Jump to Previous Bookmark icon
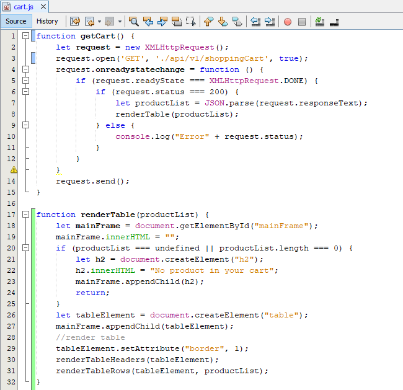 [208, 21]
